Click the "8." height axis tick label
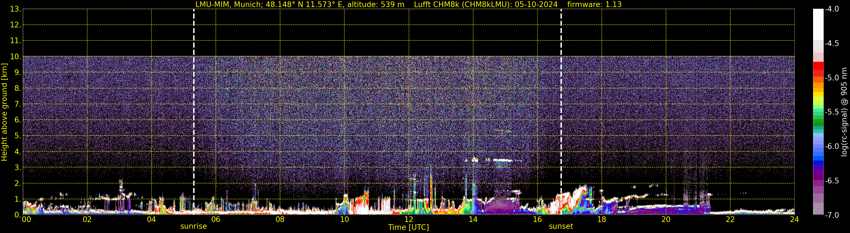 pyautogui.click(x=17, y=89)
